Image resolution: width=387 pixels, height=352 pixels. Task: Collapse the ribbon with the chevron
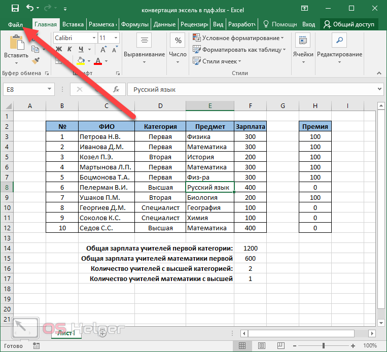point(379,73)
